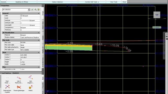The width and height of the screenshot is (168, 94).
Task: Open the Station Selection panel
Action: point(57,2)
